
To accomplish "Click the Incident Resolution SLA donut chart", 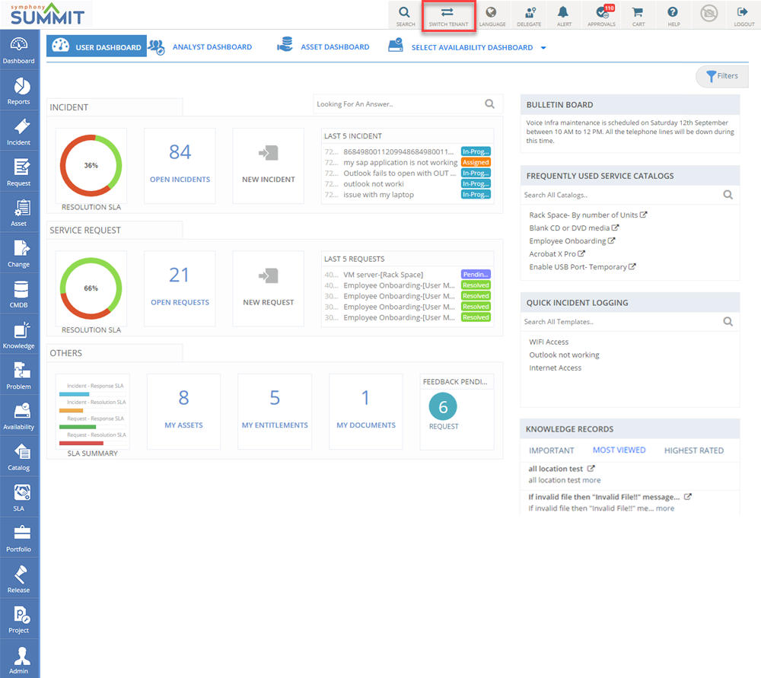I will pos(91,165).
